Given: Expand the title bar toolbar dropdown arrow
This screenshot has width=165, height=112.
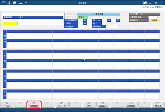Looking at the screenshot, I should [26, 3].
